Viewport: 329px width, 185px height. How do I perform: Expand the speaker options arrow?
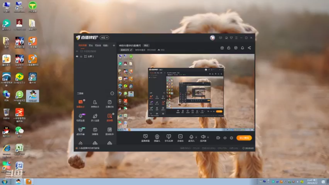pyautogui.click(x=208, y=137)
